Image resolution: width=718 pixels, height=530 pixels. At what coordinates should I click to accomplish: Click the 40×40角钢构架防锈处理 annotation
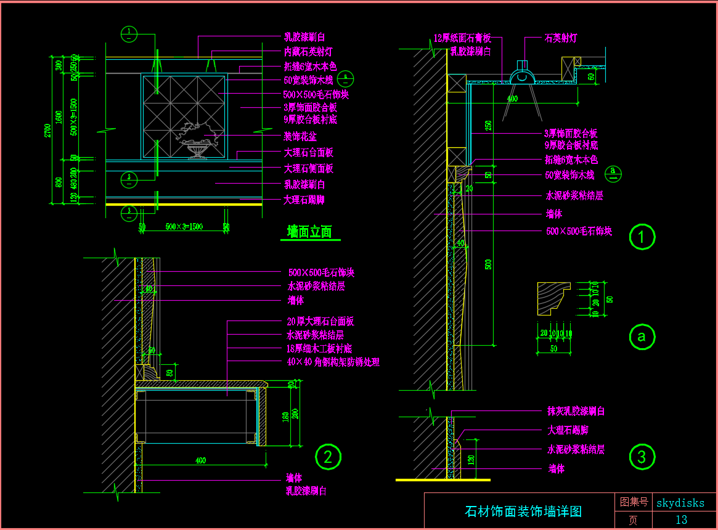tap(333, 362)
